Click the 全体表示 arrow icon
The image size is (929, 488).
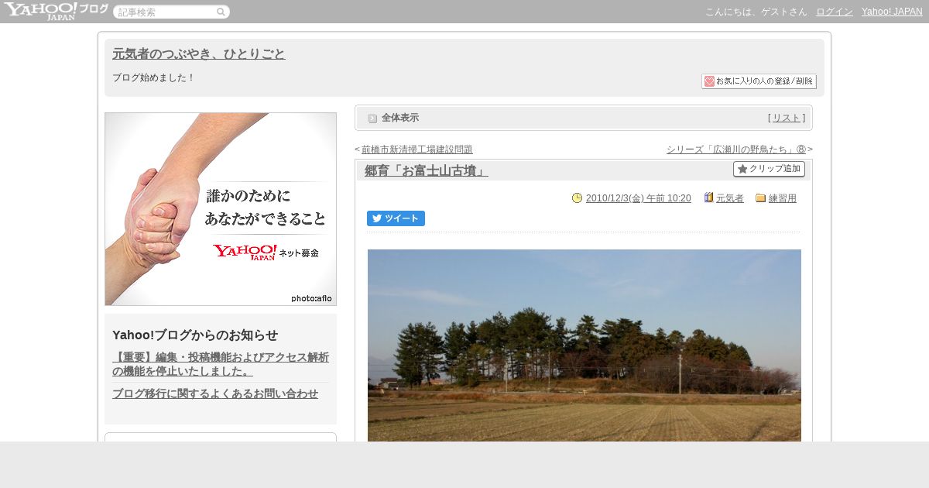pos(372,119)
